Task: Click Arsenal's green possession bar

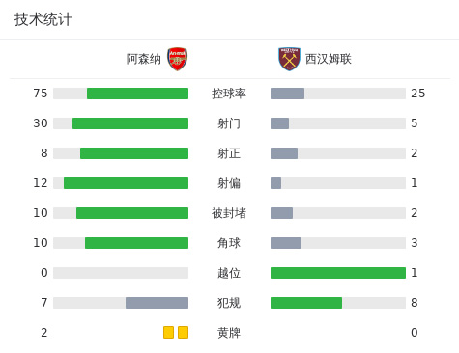Action: coord(137,94)
